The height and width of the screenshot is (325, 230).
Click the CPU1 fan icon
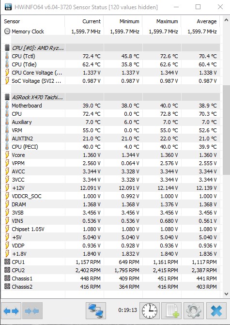(7, 262)
